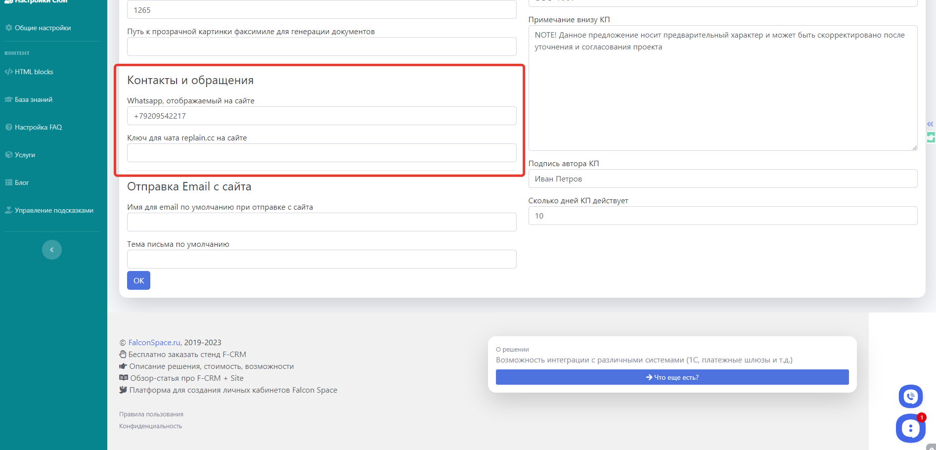Click the Что еще есть? button
The height and width of the screenshot is (450, 936).
(672, 377)
